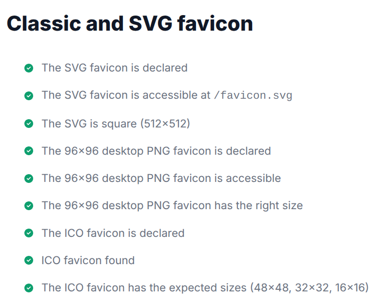Click the check icon for favicon.svg accessibility
Viewport: 373px width, 305px height.
click(29, 96)
